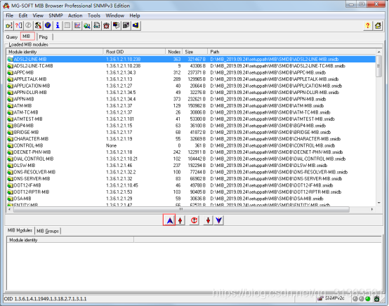Click the yellow question mark help icon
Viewport: 389px width, 306px height.
coord(368,25)
